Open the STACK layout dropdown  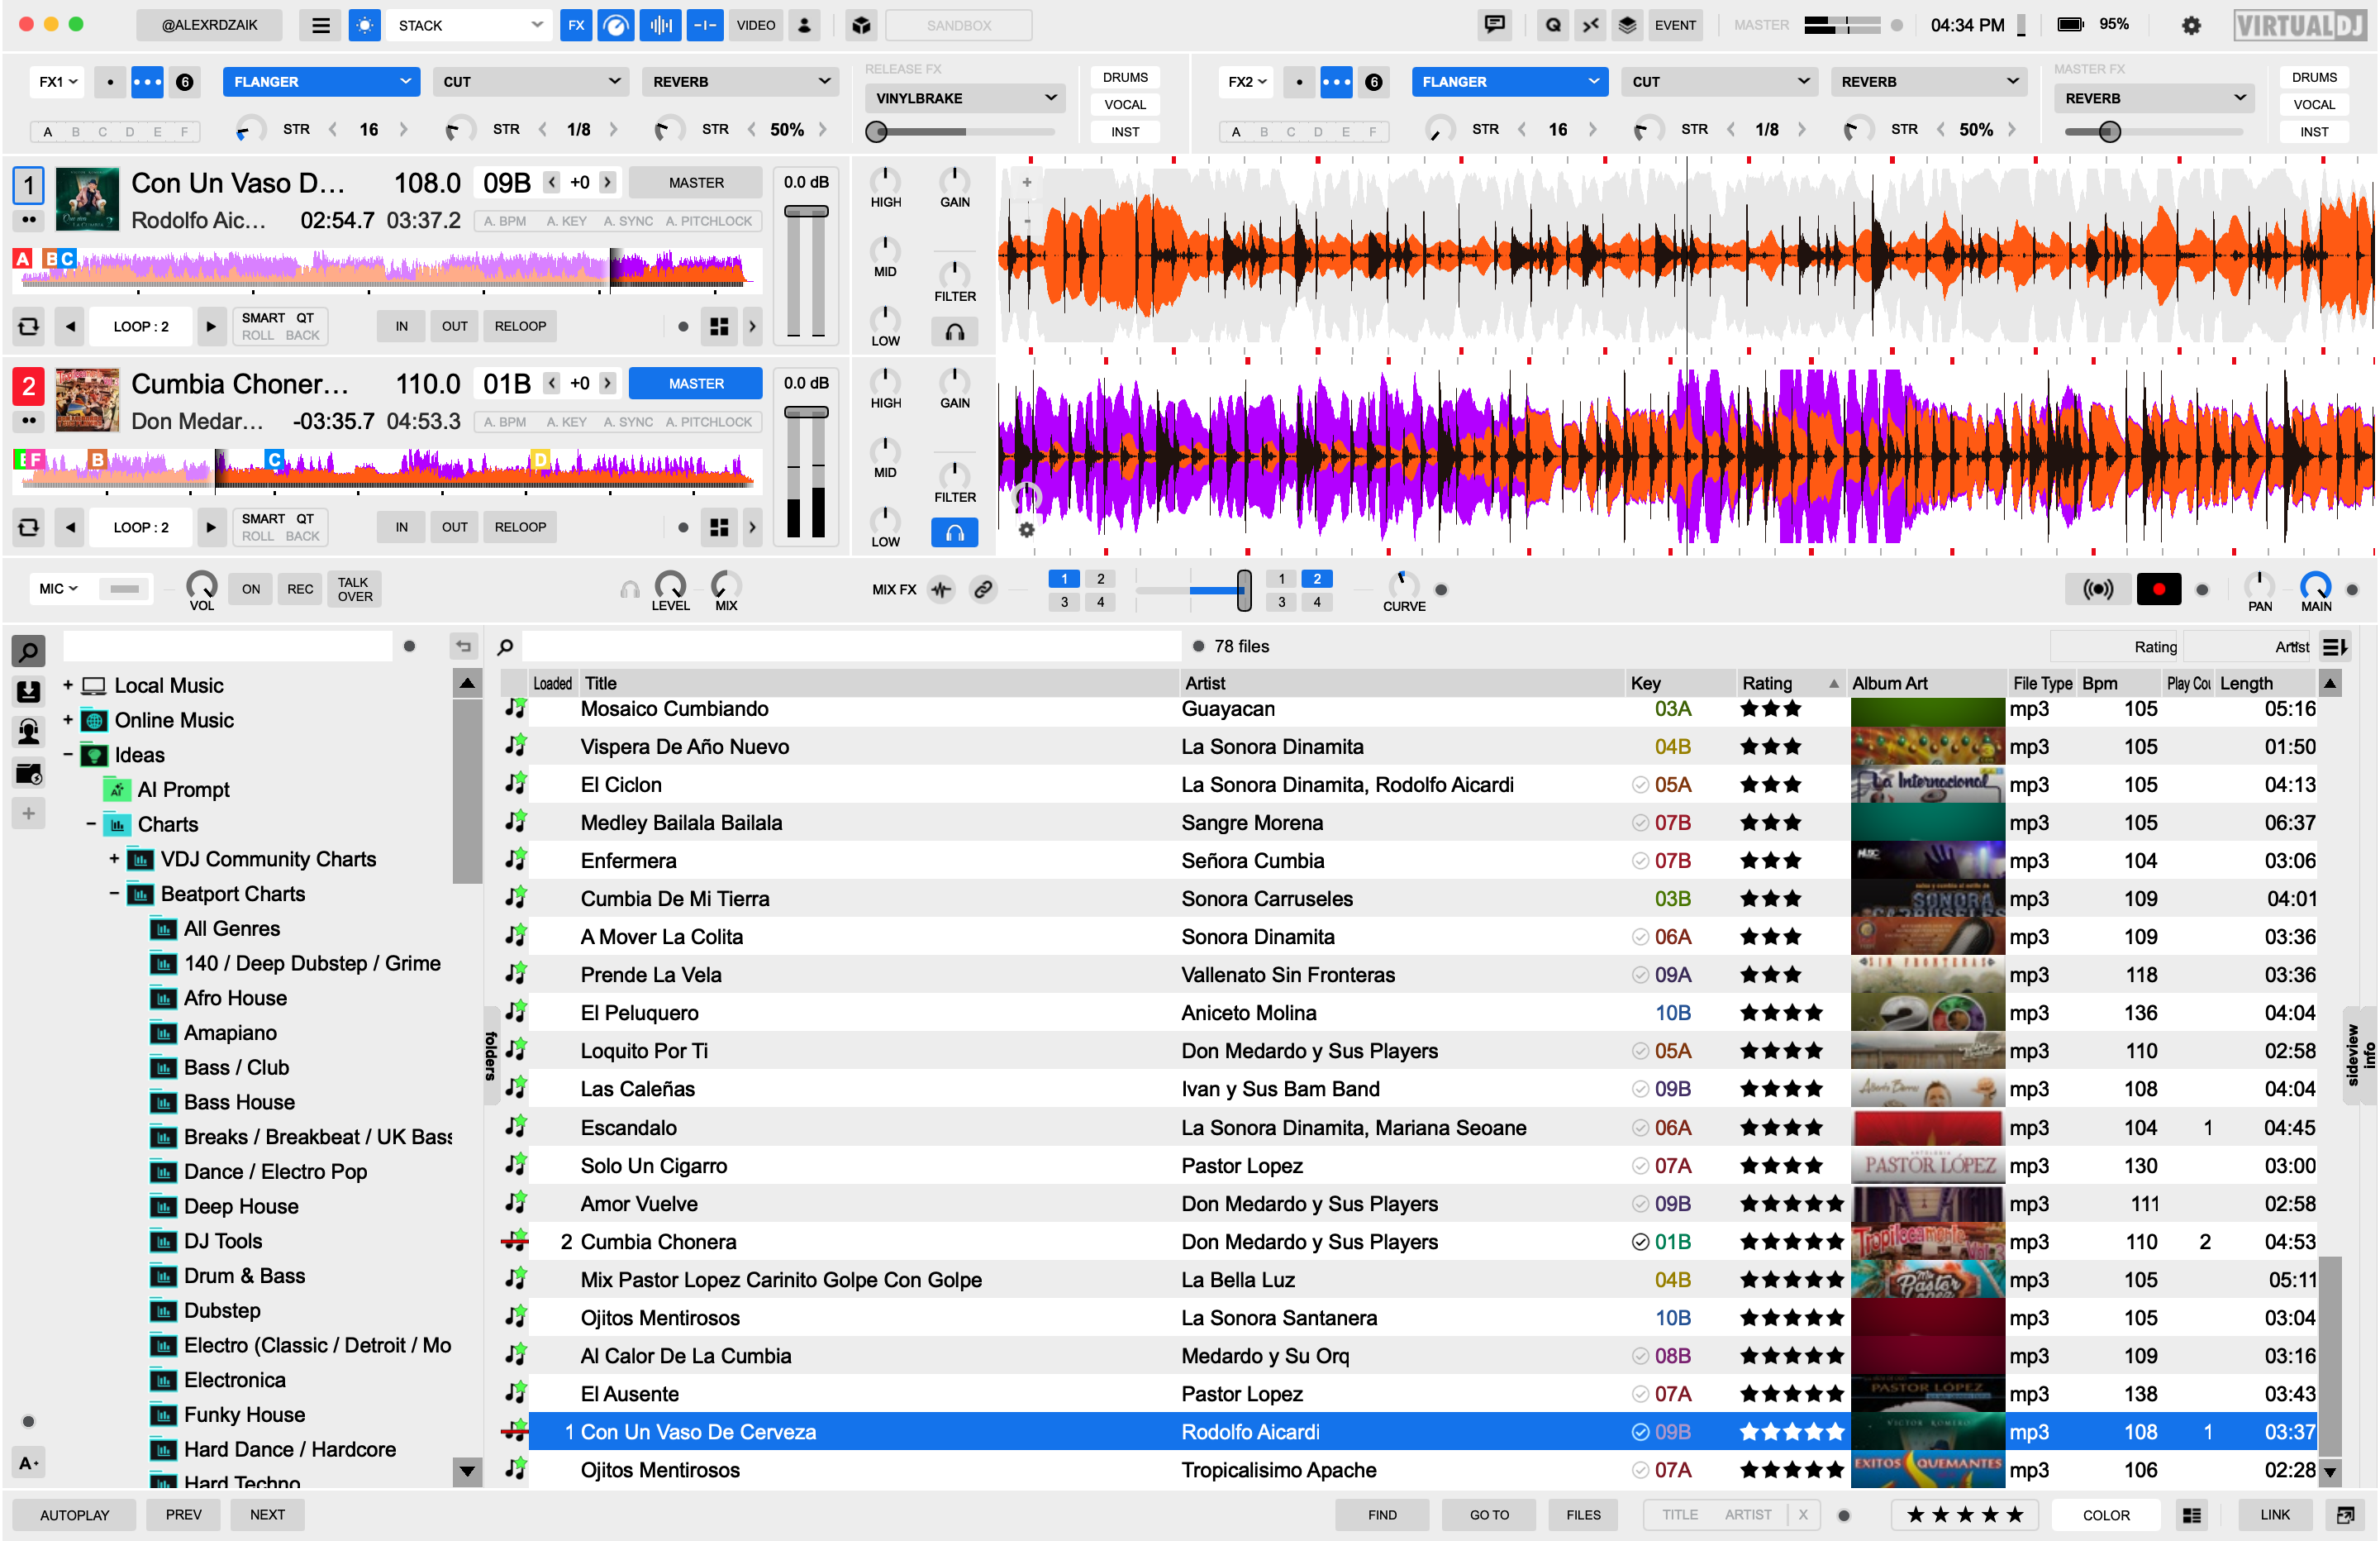click(468, 25)
